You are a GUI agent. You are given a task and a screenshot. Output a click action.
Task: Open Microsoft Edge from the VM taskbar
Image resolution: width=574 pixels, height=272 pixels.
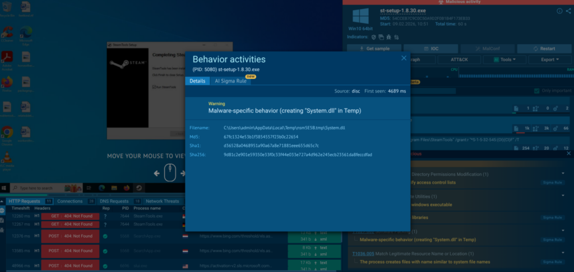click(102, 188)
